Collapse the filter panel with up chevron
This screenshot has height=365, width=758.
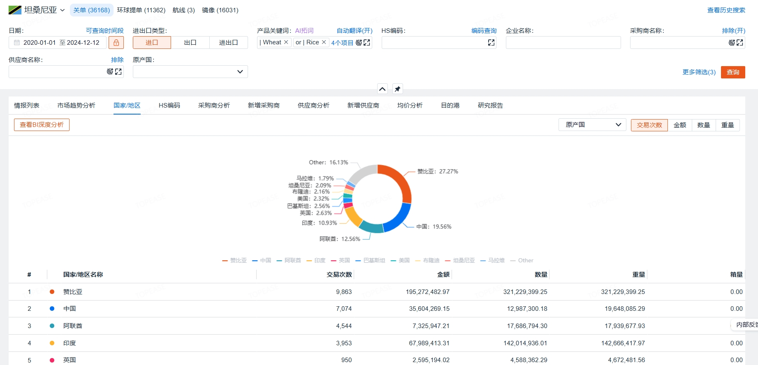382,89
